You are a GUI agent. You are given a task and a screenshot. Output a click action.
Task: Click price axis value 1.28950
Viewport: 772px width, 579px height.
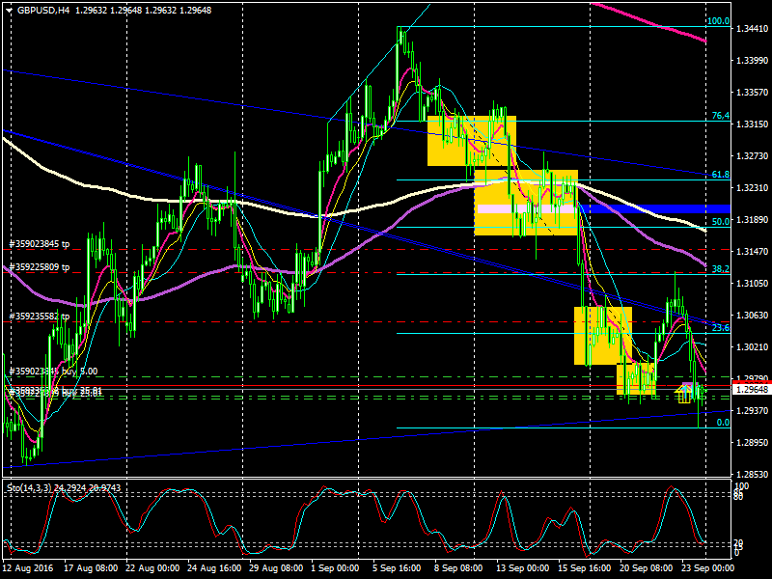coord(752,443)
